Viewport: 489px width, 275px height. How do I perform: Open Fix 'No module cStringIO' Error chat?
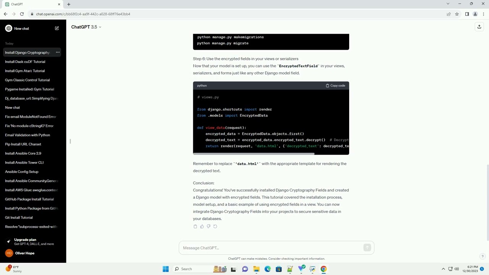tap(33, 126)
